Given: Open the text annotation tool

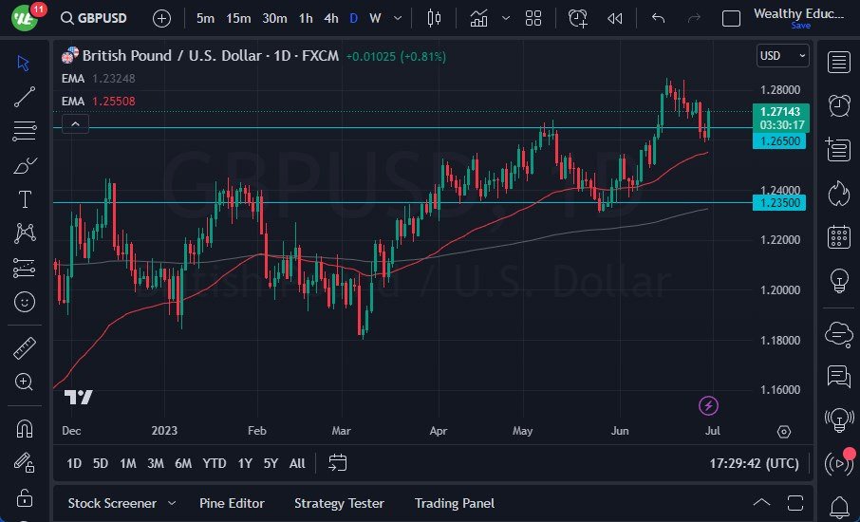Looking at the screenshot, I should coord(25,199).
